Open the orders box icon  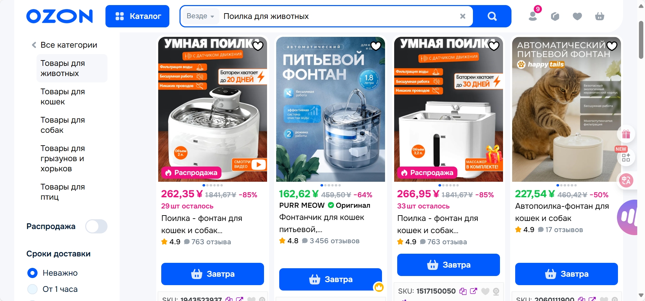[x=555, y=16]
